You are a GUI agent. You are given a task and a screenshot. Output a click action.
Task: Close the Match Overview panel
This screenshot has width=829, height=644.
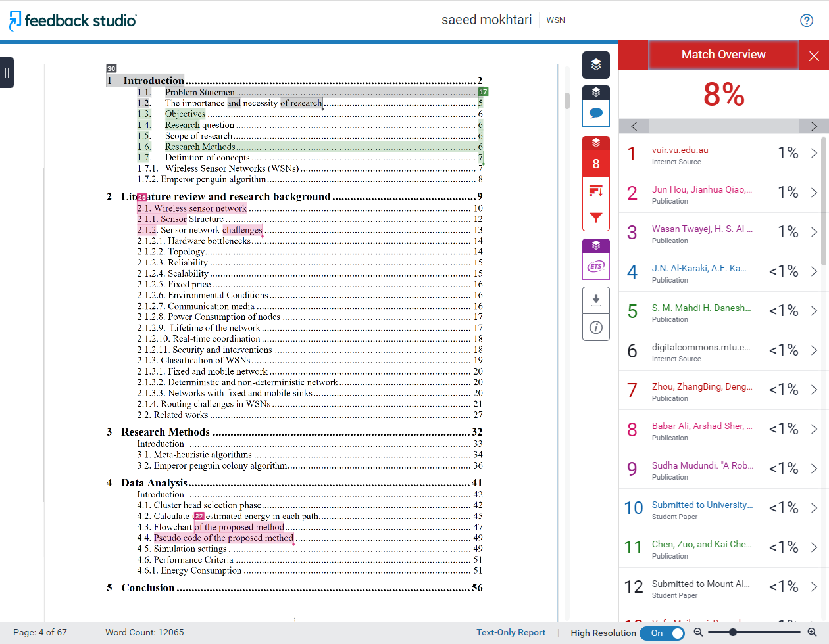[814, 56]
